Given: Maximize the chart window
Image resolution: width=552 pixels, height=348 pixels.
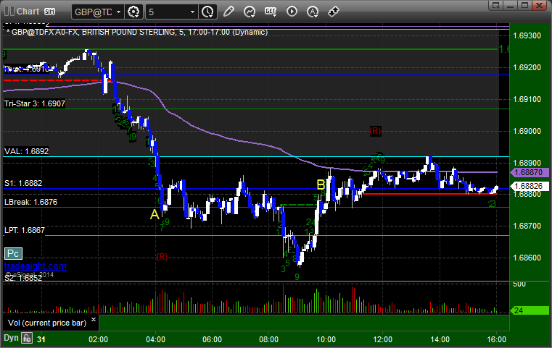Looking at the screenshot, I should point(524,5).
